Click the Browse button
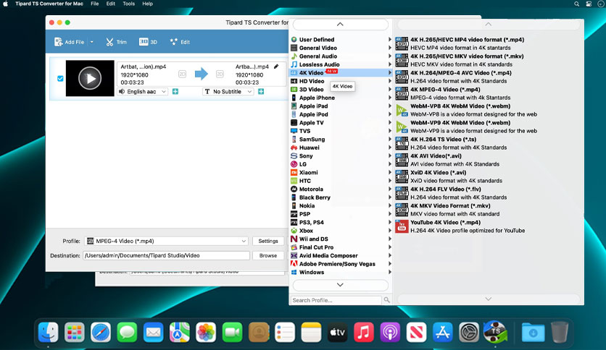Screen dimensions: 606x350 [x=267, y=255]
